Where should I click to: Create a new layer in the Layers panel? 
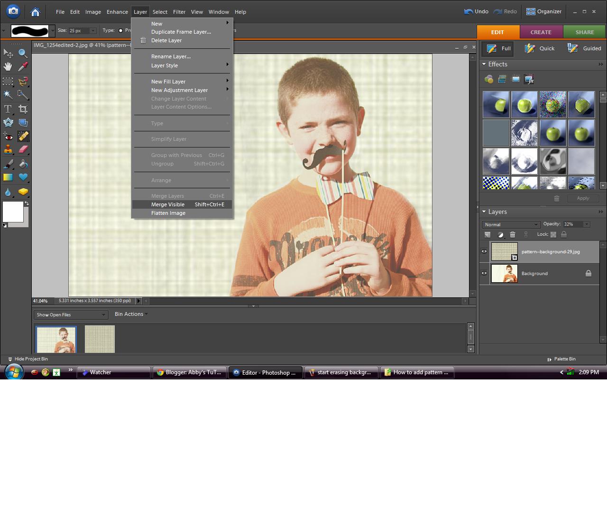487,234
